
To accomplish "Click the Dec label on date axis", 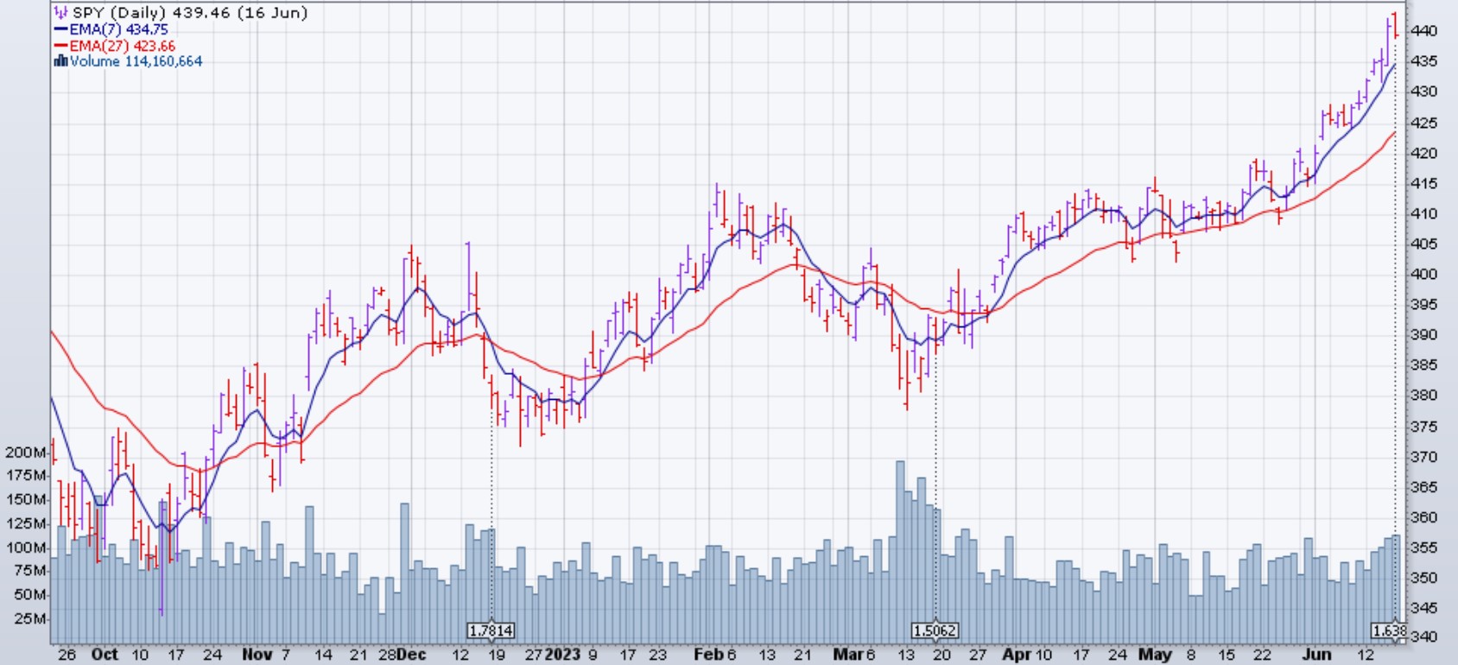I will [412, 655].
